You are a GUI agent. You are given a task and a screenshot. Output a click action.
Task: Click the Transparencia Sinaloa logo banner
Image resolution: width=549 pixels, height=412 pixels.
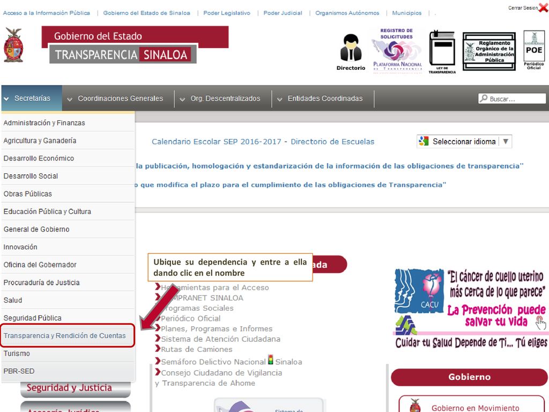point(135,45)
